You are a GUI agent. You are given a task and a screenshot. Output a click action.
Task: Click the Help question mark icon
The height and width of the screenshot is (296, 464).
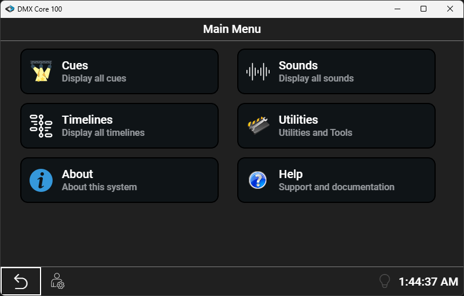[257, 180]
